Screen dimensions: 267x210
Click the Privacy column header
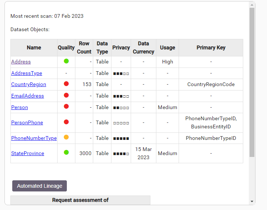pyautogui.click(x=121, y=47)
